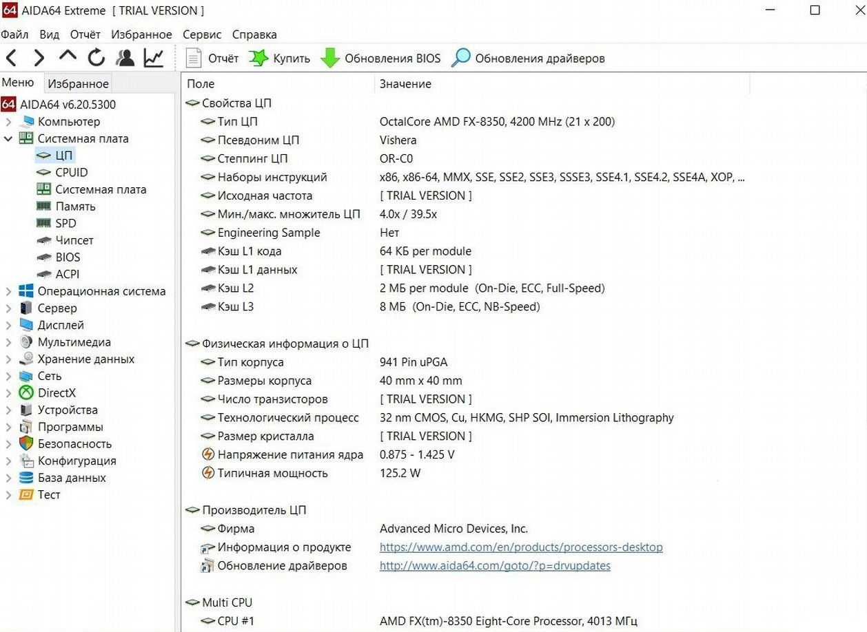Click the Мультимедиа speaker icon
Viewport: 867px width, 632px height.
26,342
